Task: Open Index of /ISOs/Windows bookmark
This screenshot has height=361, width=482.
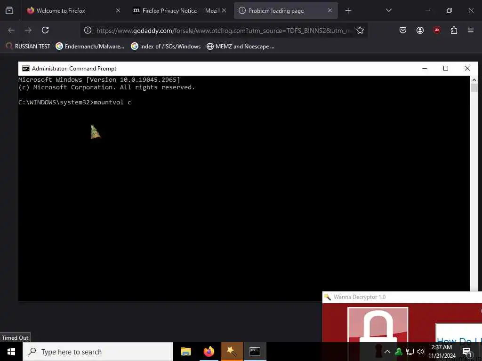Action: [166, 47]
